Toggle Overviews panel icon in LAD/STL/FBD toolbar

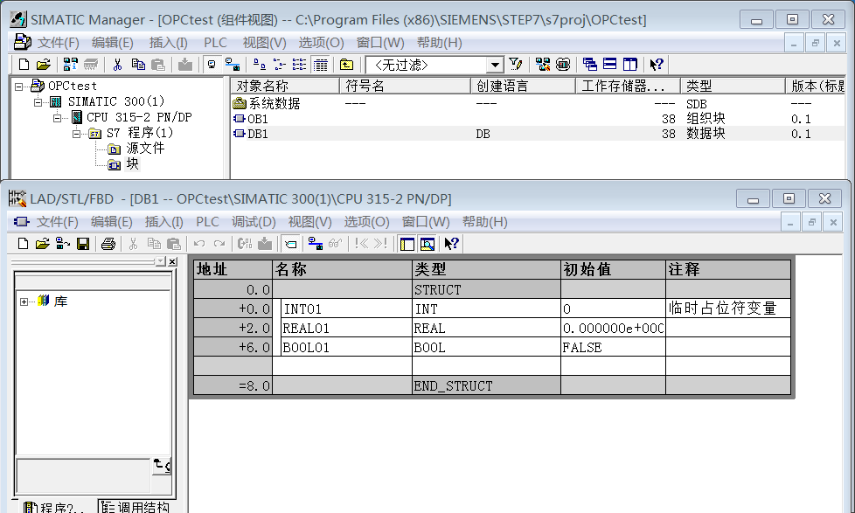(407, 243)
